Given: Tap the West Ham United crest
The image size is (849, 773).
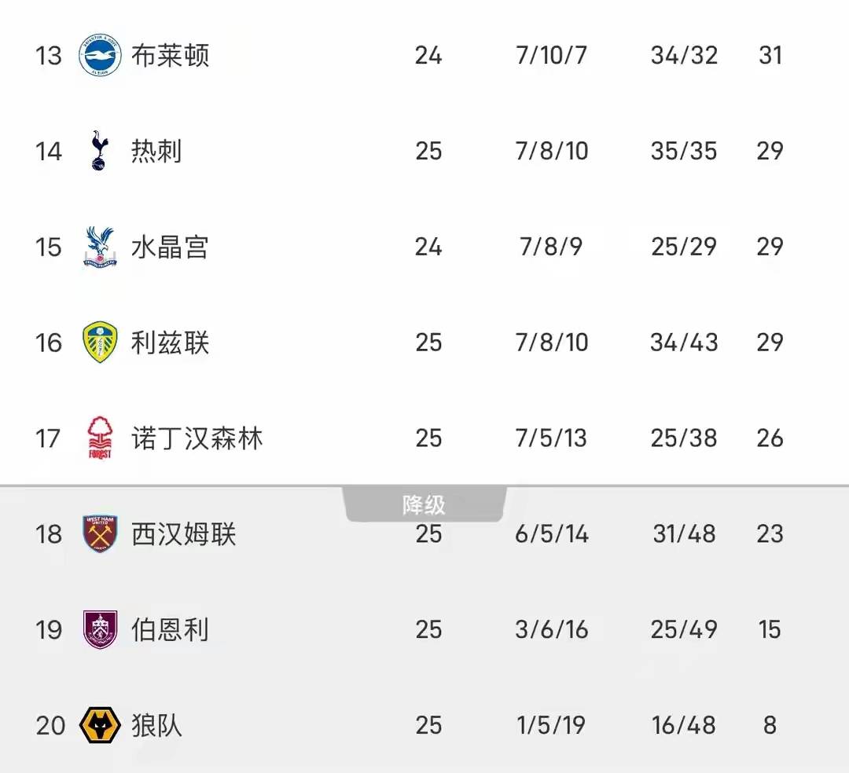Looking at the screenshot, I should point(100,534).
